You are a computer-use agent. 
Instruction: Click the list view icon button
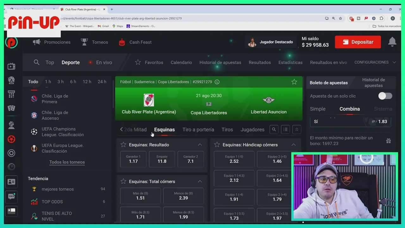click(285, 130)
